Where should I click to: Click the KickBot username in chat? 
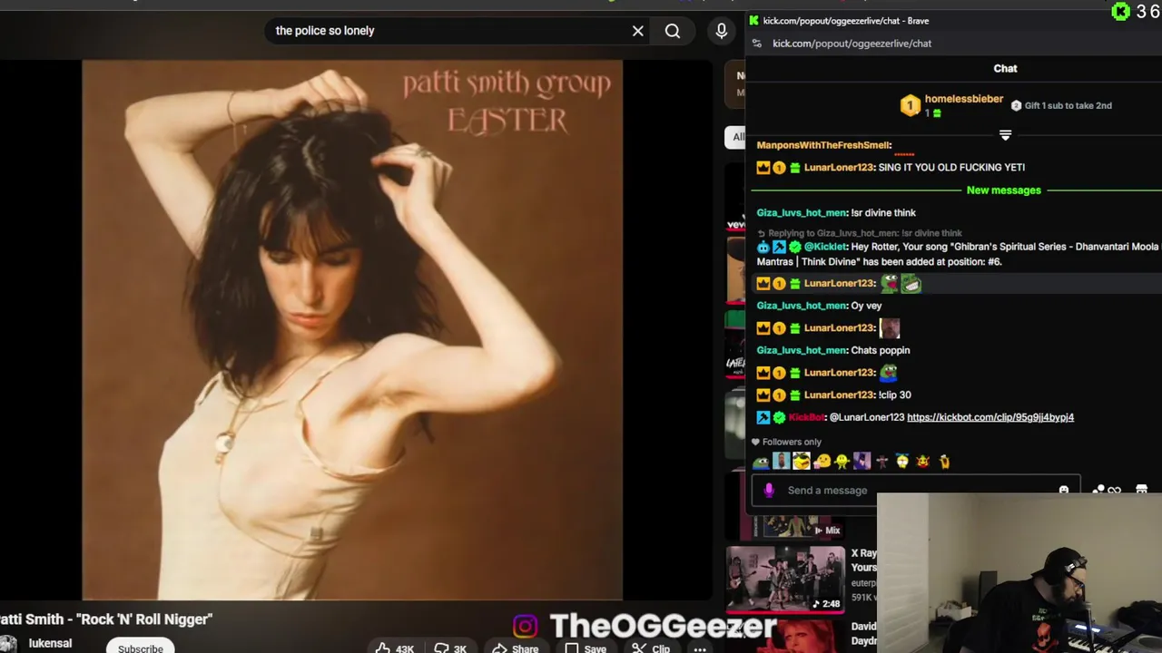click(805, 417)
